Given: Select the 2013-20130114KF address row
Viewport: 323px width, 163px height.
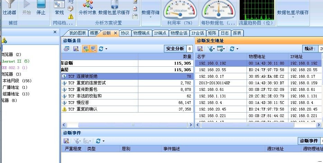Looking at the screenshot, I should coord(258,83).
